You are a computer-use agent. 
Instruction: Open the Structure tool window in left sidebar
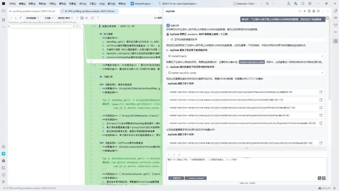(x=3, y=20)
